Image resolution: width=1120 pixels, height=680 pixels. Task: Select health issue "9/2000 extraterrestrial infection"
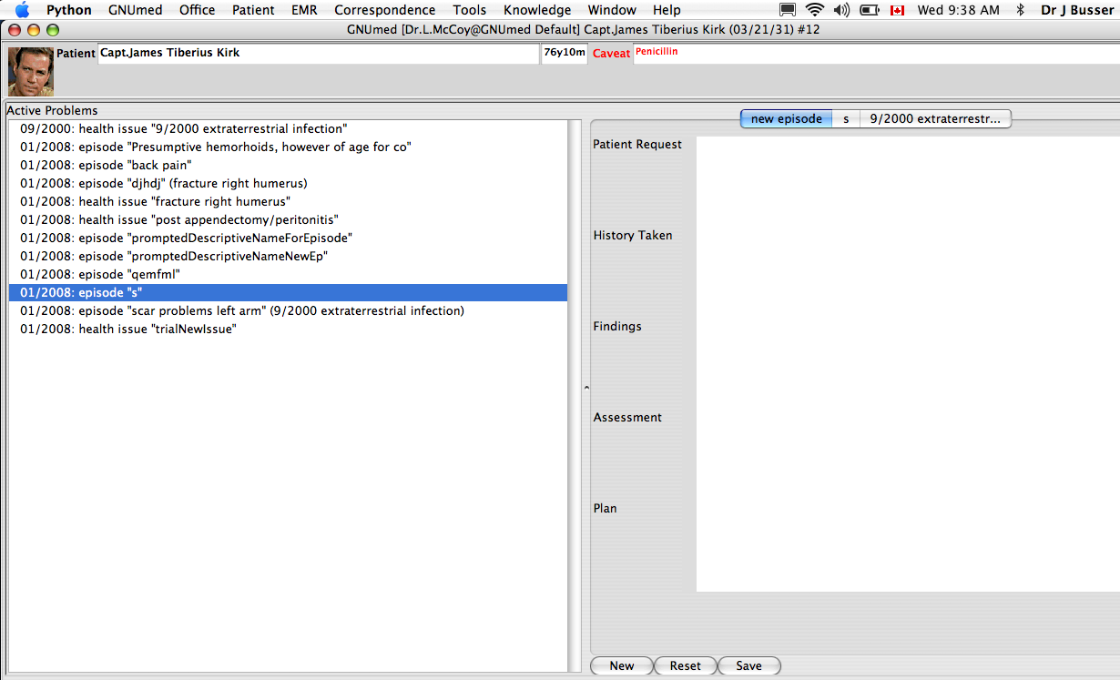point(288,129)
